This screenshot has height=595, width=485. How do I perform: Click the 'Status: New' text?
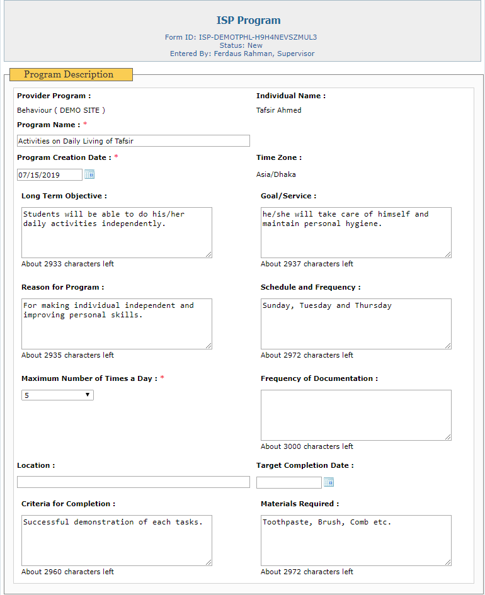pyautogui.click(x=241, y=45)
